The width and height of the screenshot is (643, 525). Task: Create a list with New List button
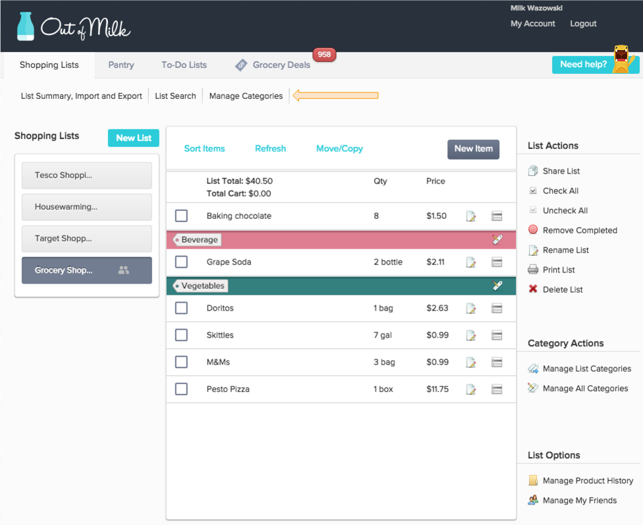(134, 138)
